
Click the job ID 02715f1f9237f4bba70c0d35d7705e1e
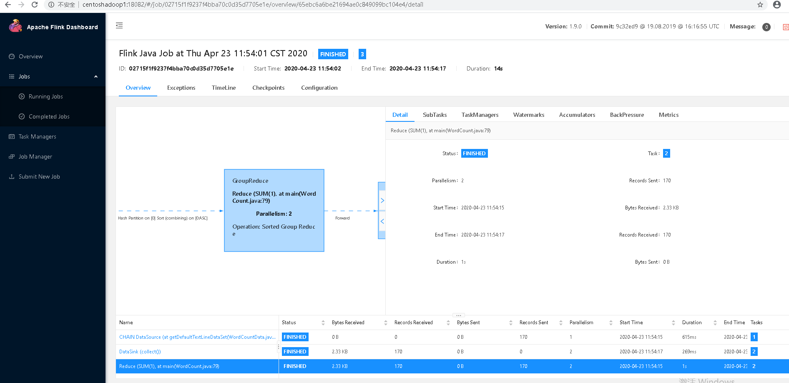click(181, 68)
